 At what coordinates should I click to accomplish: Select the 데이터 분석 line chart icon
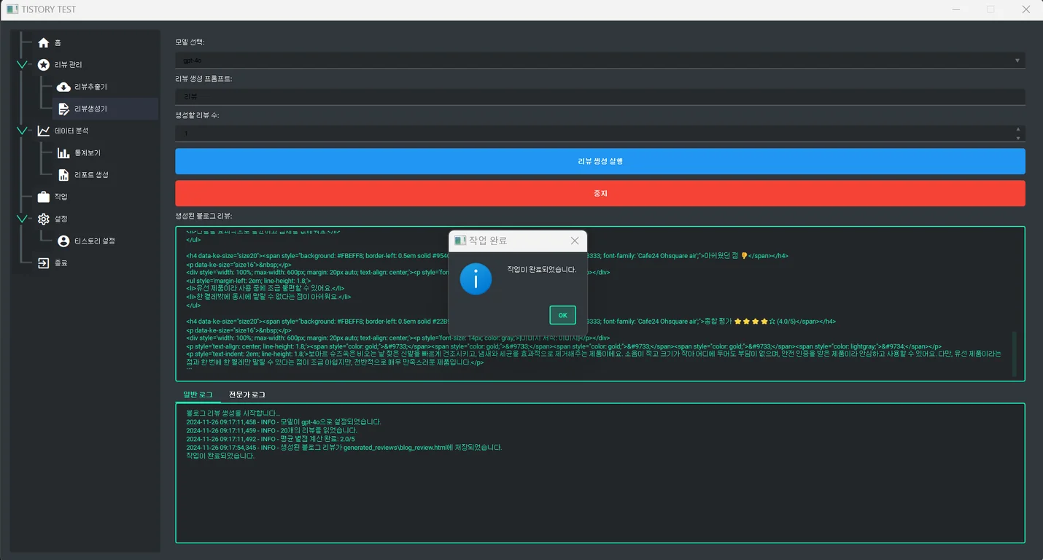[x=44, y=131]
